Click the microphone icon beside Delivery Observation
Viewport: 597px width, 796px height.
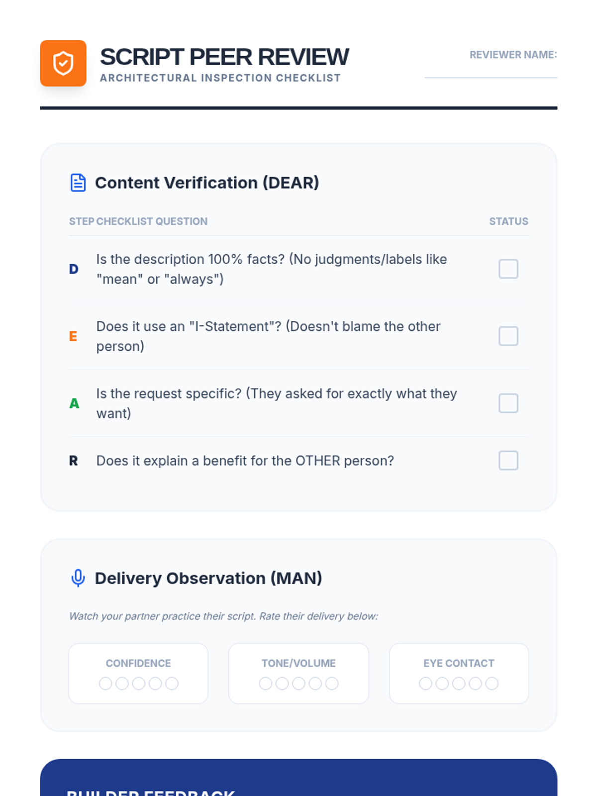[78, 578]
